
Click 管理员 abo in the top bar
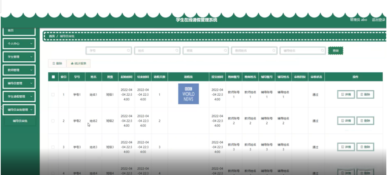point(359,20)
